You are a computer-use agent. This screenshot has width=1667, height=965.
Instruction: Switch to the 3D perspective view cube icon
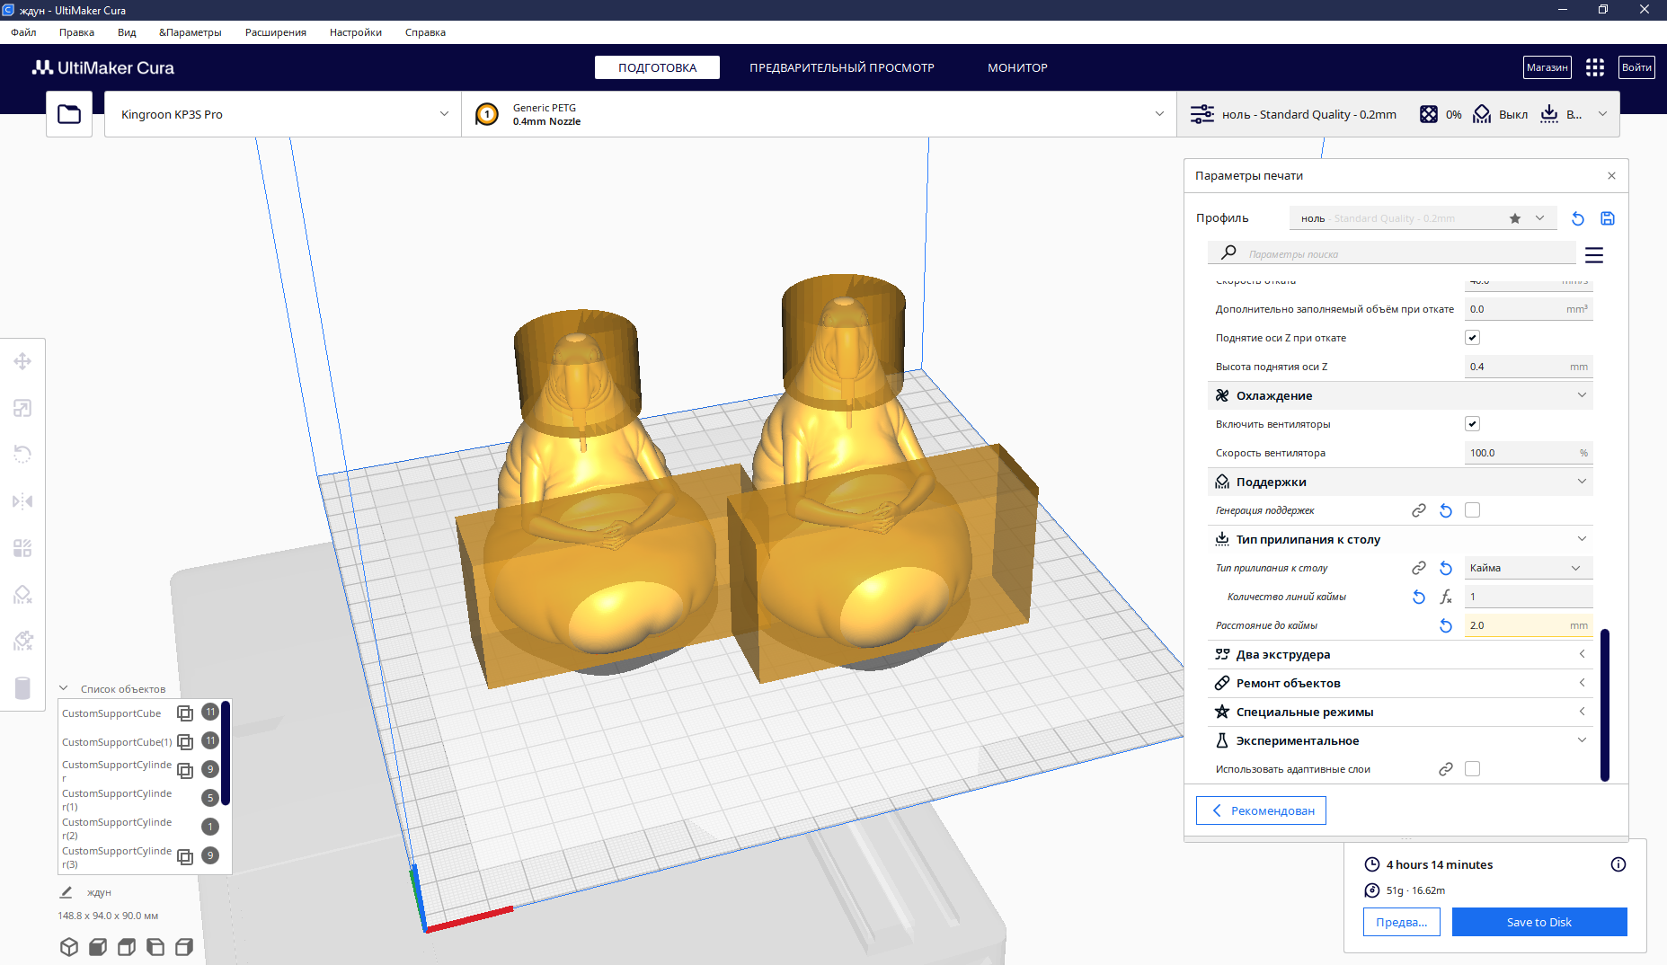tap(69, 947)
